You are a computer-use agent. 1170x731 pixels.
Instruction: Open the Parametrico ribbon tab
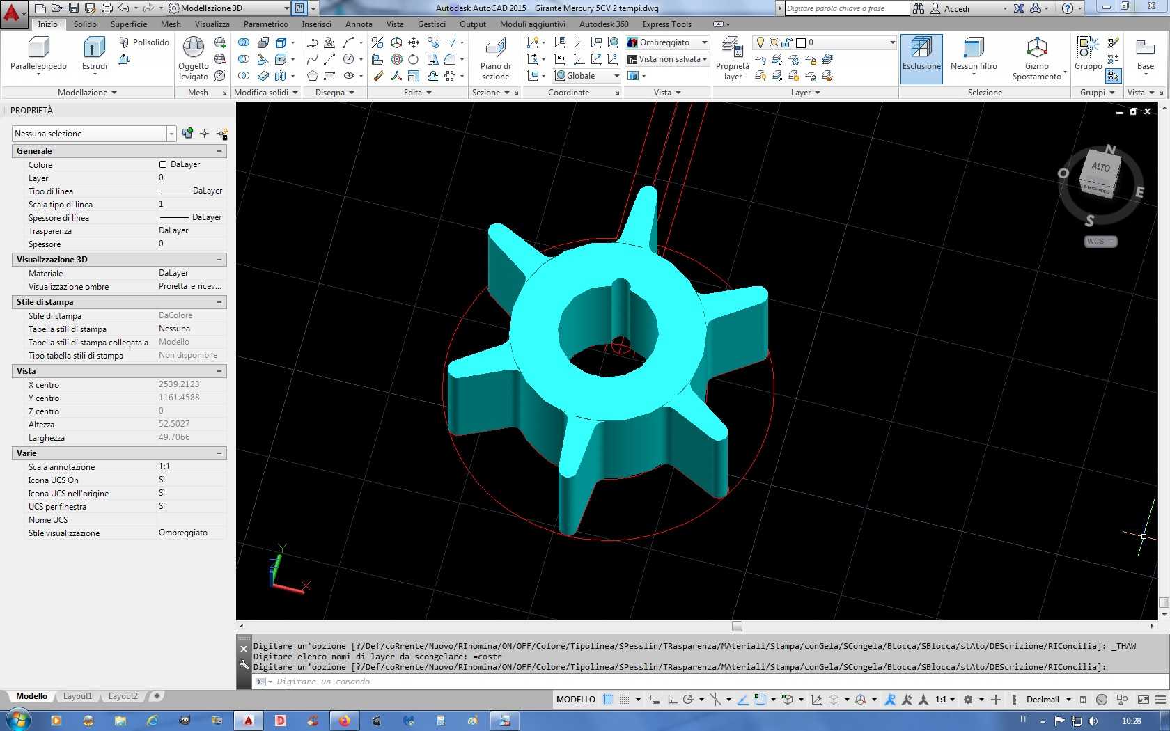click(x=265, y=24)
